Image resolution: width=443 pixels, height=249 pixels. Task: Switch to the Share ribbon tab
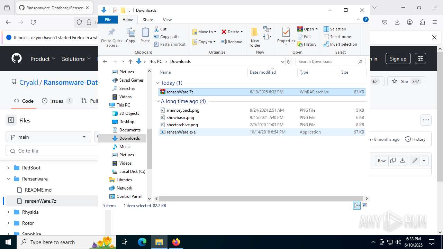[x=148, y=20]
